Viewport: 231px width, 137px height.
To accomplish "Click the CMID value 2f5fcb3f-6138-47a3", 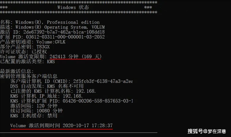I will 103,81.
